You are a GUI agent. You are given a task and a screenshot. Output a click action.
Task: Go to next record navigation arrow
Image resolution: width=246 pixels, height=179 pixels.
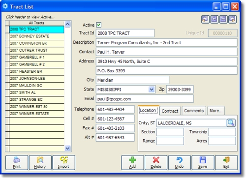[x=223, y=19]
